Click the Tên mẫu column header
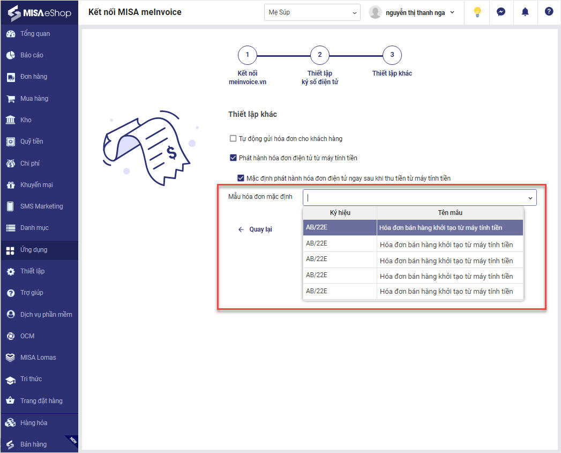Viewport: 561px width, 453px height. (x=450, y=213)
